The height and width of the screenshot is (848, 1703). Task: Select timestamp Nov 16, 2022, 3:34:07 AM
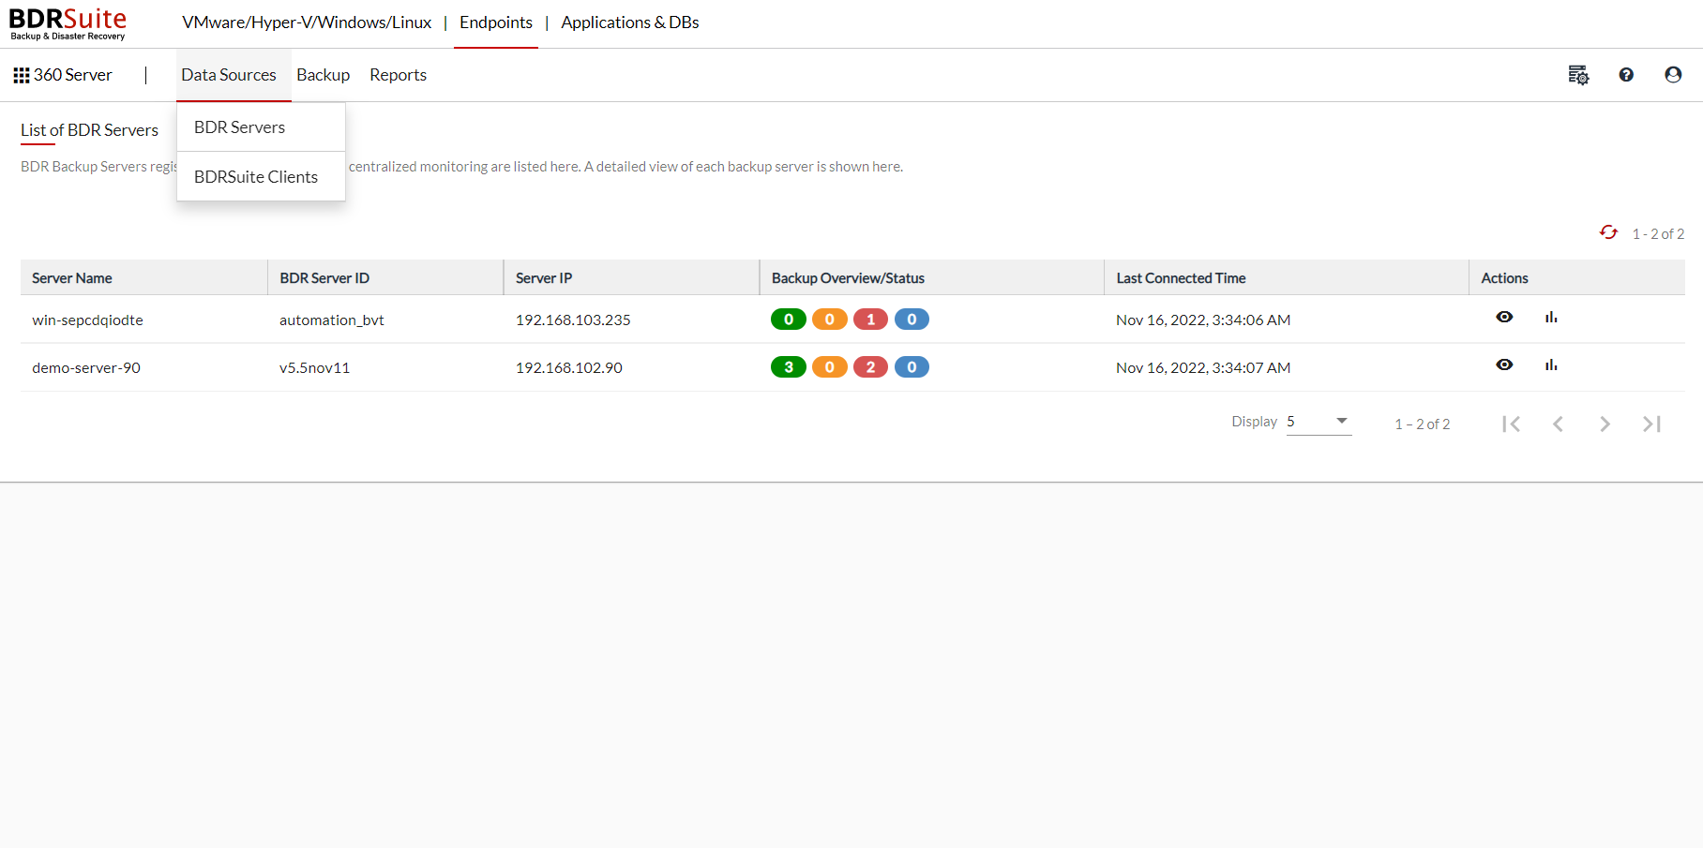click(x=1203, y=368)
